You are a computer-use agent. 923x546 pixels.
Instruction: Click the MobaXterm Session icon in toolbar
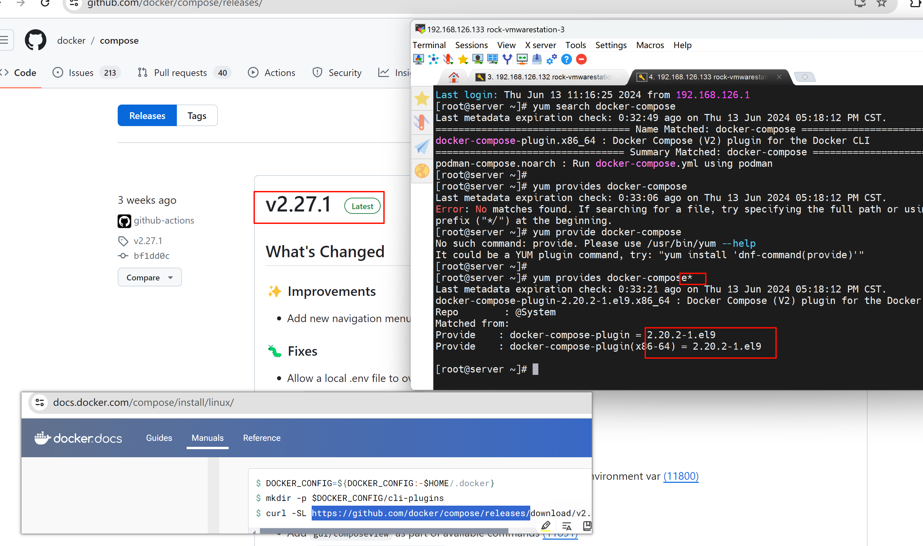418,59
